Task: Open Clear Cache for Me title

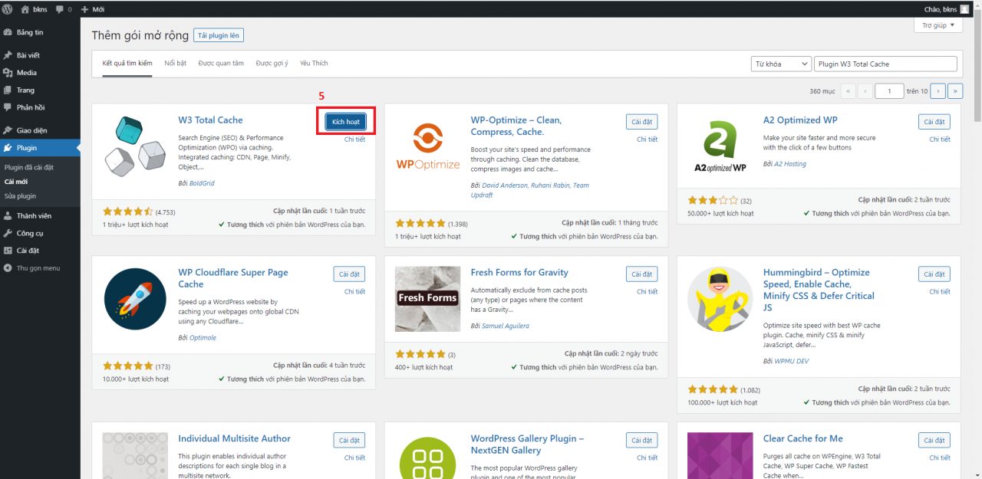Action: coord(802,438)
